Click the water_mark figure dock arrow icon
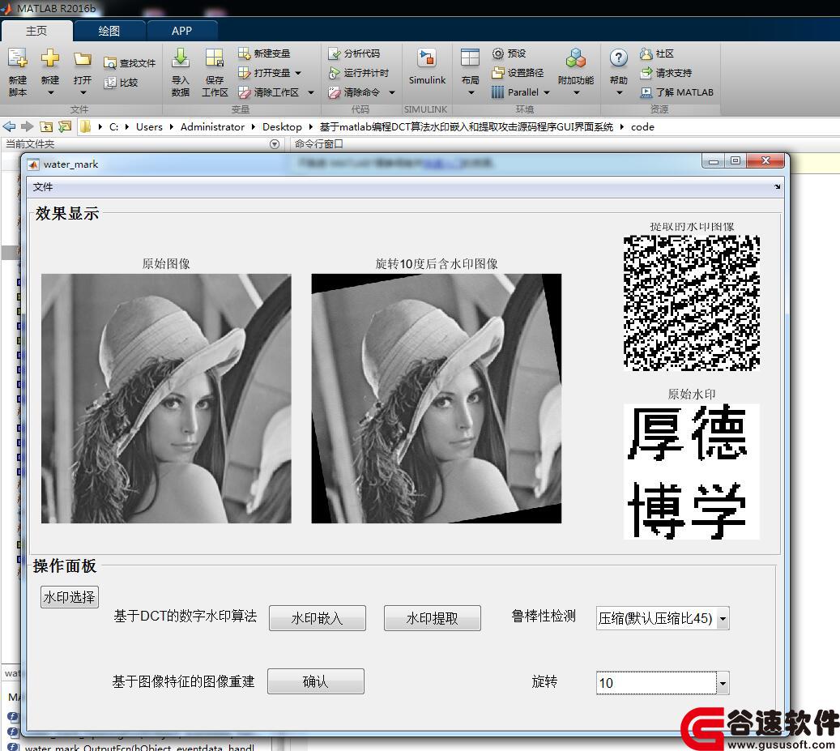The width and height of the screenshot is (840, 751). click(x=778, y=187)
